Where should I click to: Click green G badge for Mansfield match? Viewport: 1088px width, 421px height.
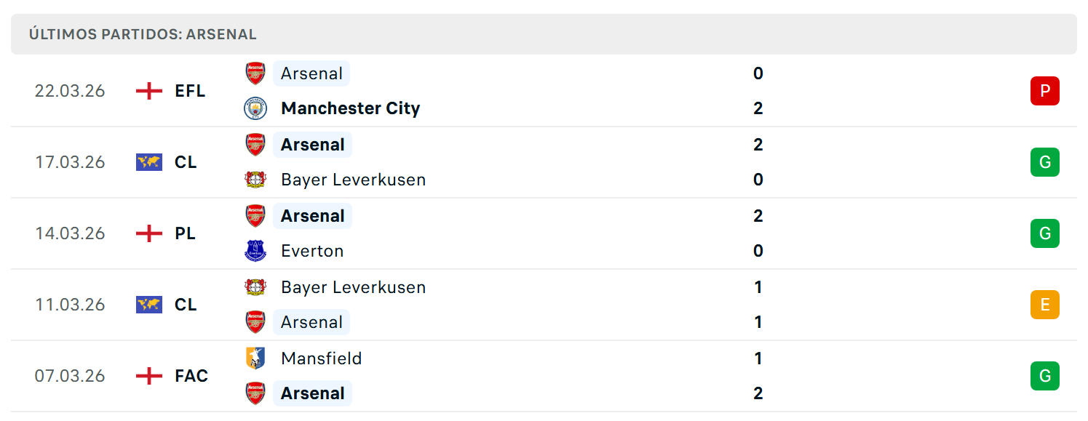[x=1045, y=376]
